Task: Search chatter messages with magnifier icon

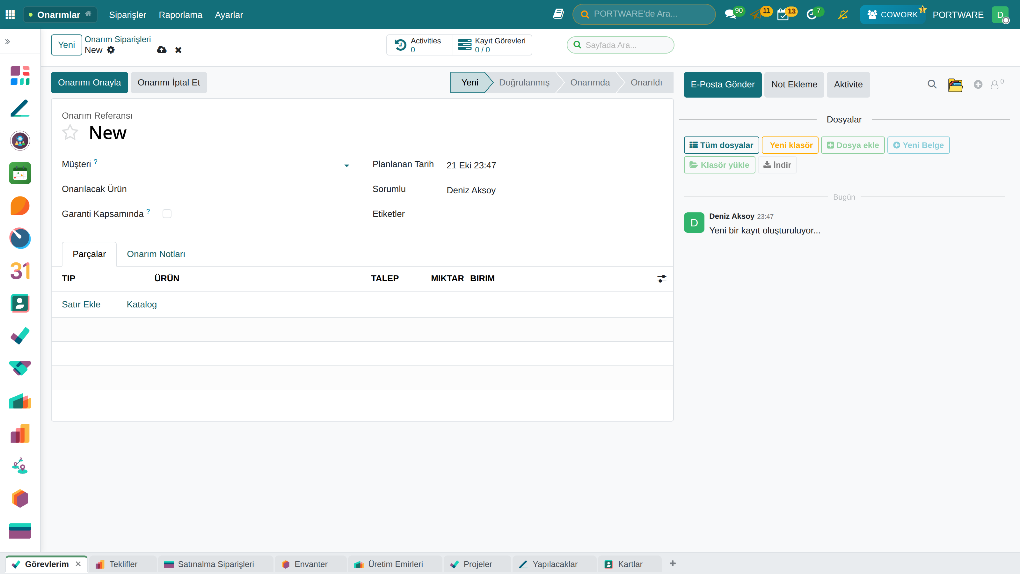Action: tap(932, 85)
